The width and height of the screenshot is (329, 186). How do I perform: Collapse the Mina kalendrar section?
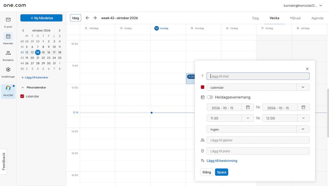(23, 88)
